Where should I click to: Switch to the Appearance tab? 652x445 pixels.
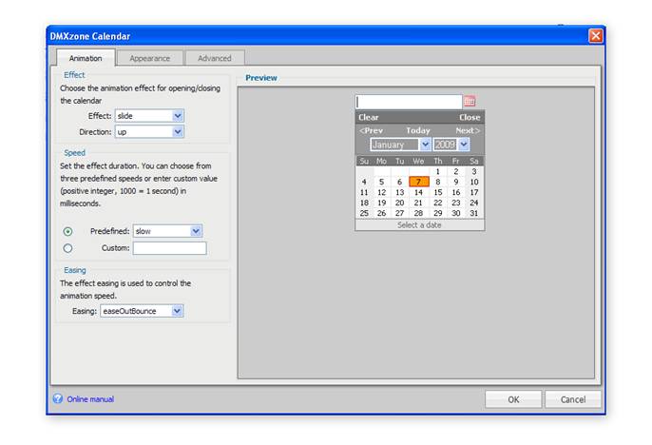coord(150,58)
